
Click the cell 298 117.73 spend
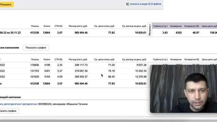81,65
